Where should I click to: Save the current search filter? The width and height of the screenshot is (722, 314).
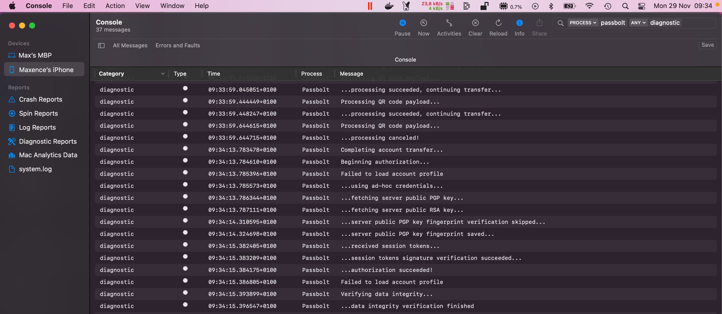point(707,45)
